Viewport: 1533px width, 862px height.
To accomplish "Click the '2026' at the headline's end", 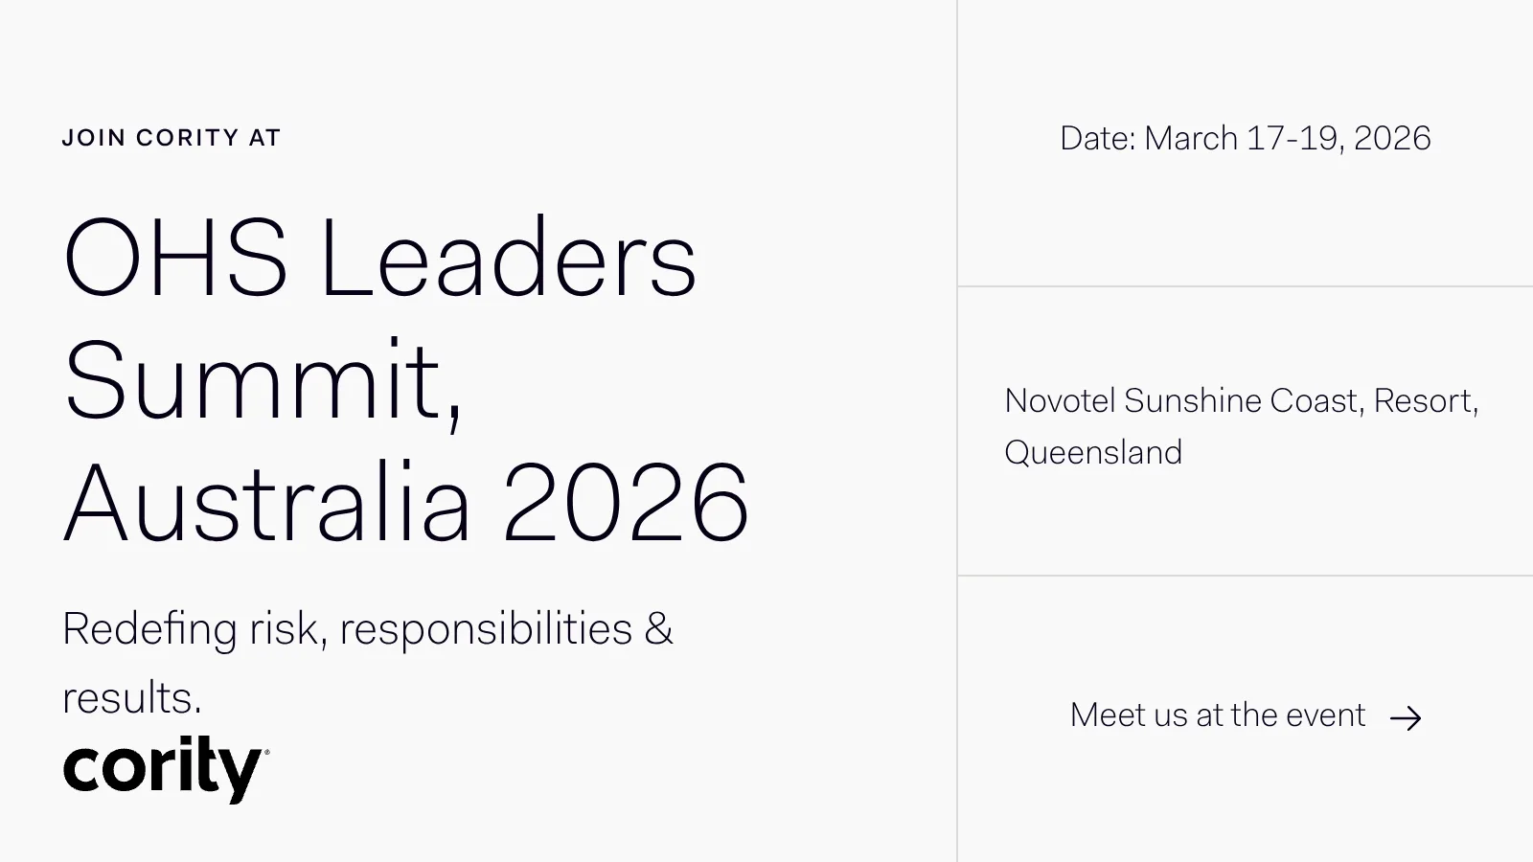I will click(625, 503).
